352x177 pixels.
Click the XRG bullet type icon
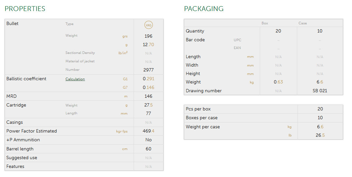point(149,25)
